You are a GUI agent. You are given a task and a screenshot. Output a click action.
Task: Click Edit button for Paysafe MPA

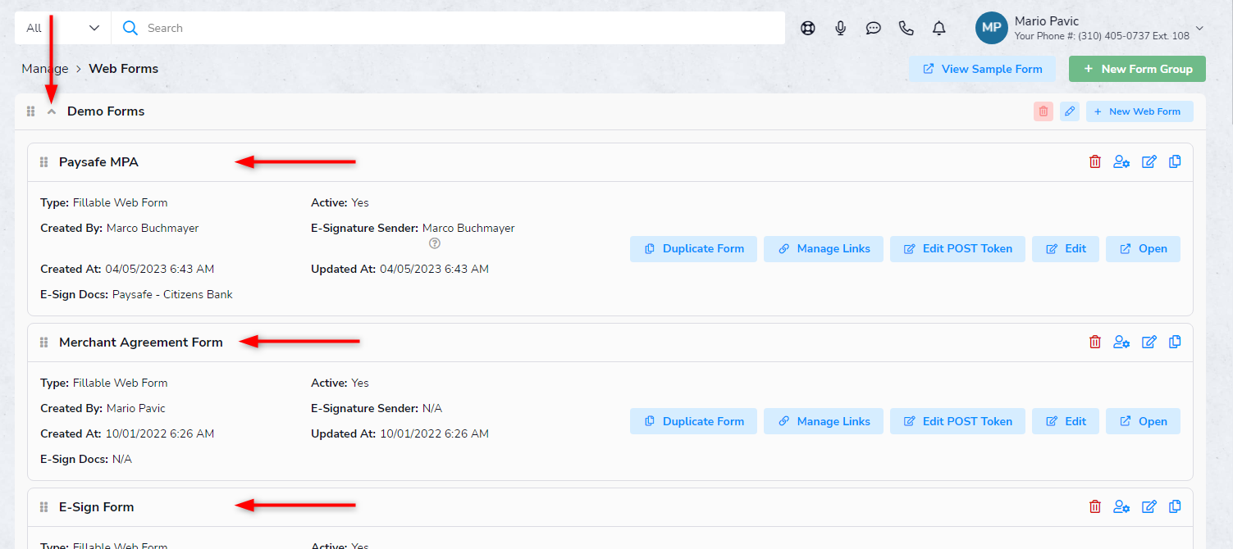[1066, 248]
